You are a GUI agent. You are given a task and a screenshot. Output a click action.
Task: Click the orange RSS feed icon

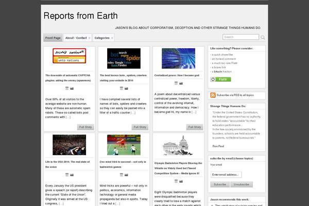(213, 95)
